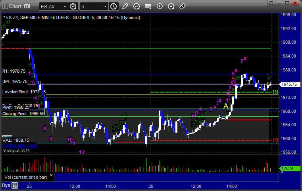Image resolution: width=302 pixels, height=191 pixels.
Task: Close the Vol (current price bar) tab
Action: pyautogui.click(x=51, y=176)
